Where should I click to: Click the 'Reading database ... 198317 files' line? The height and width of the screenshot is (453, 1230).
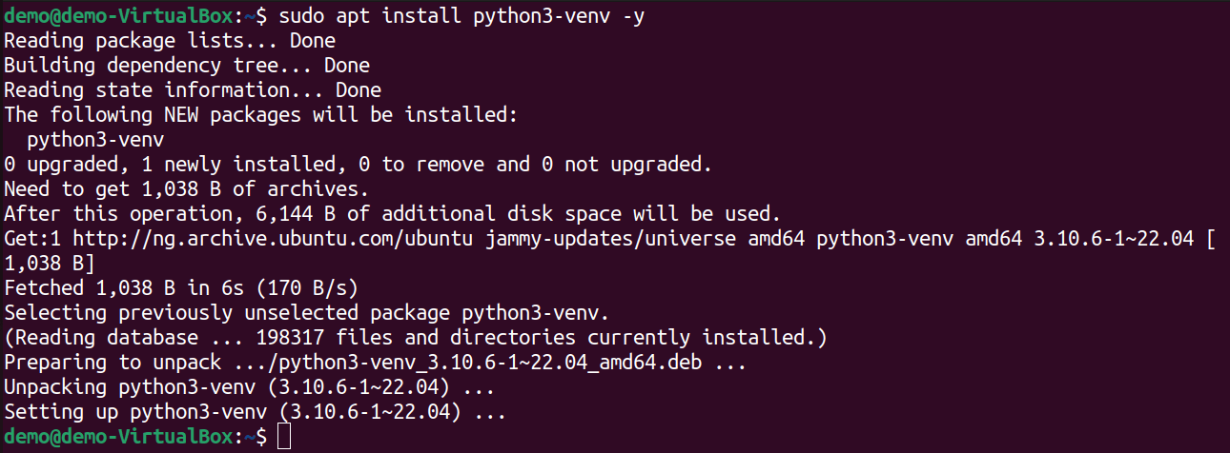click(416, 338)
